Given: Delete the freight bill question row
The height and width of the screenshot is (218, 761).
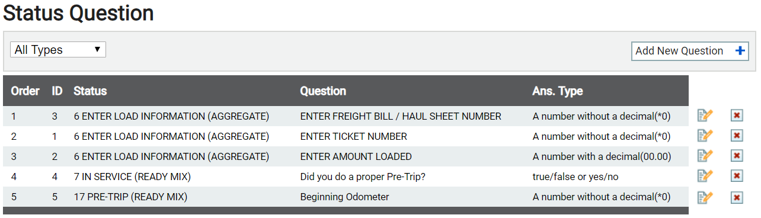Looking at the screenshot, I should (x=737, y=116).
